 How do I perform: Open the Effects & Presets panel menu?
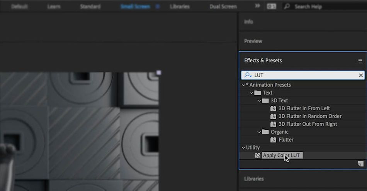pos(360,61)
